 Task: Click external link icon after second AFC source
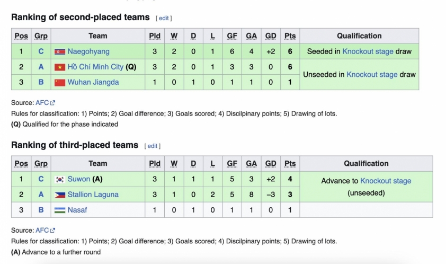click(x=52, y=231)
